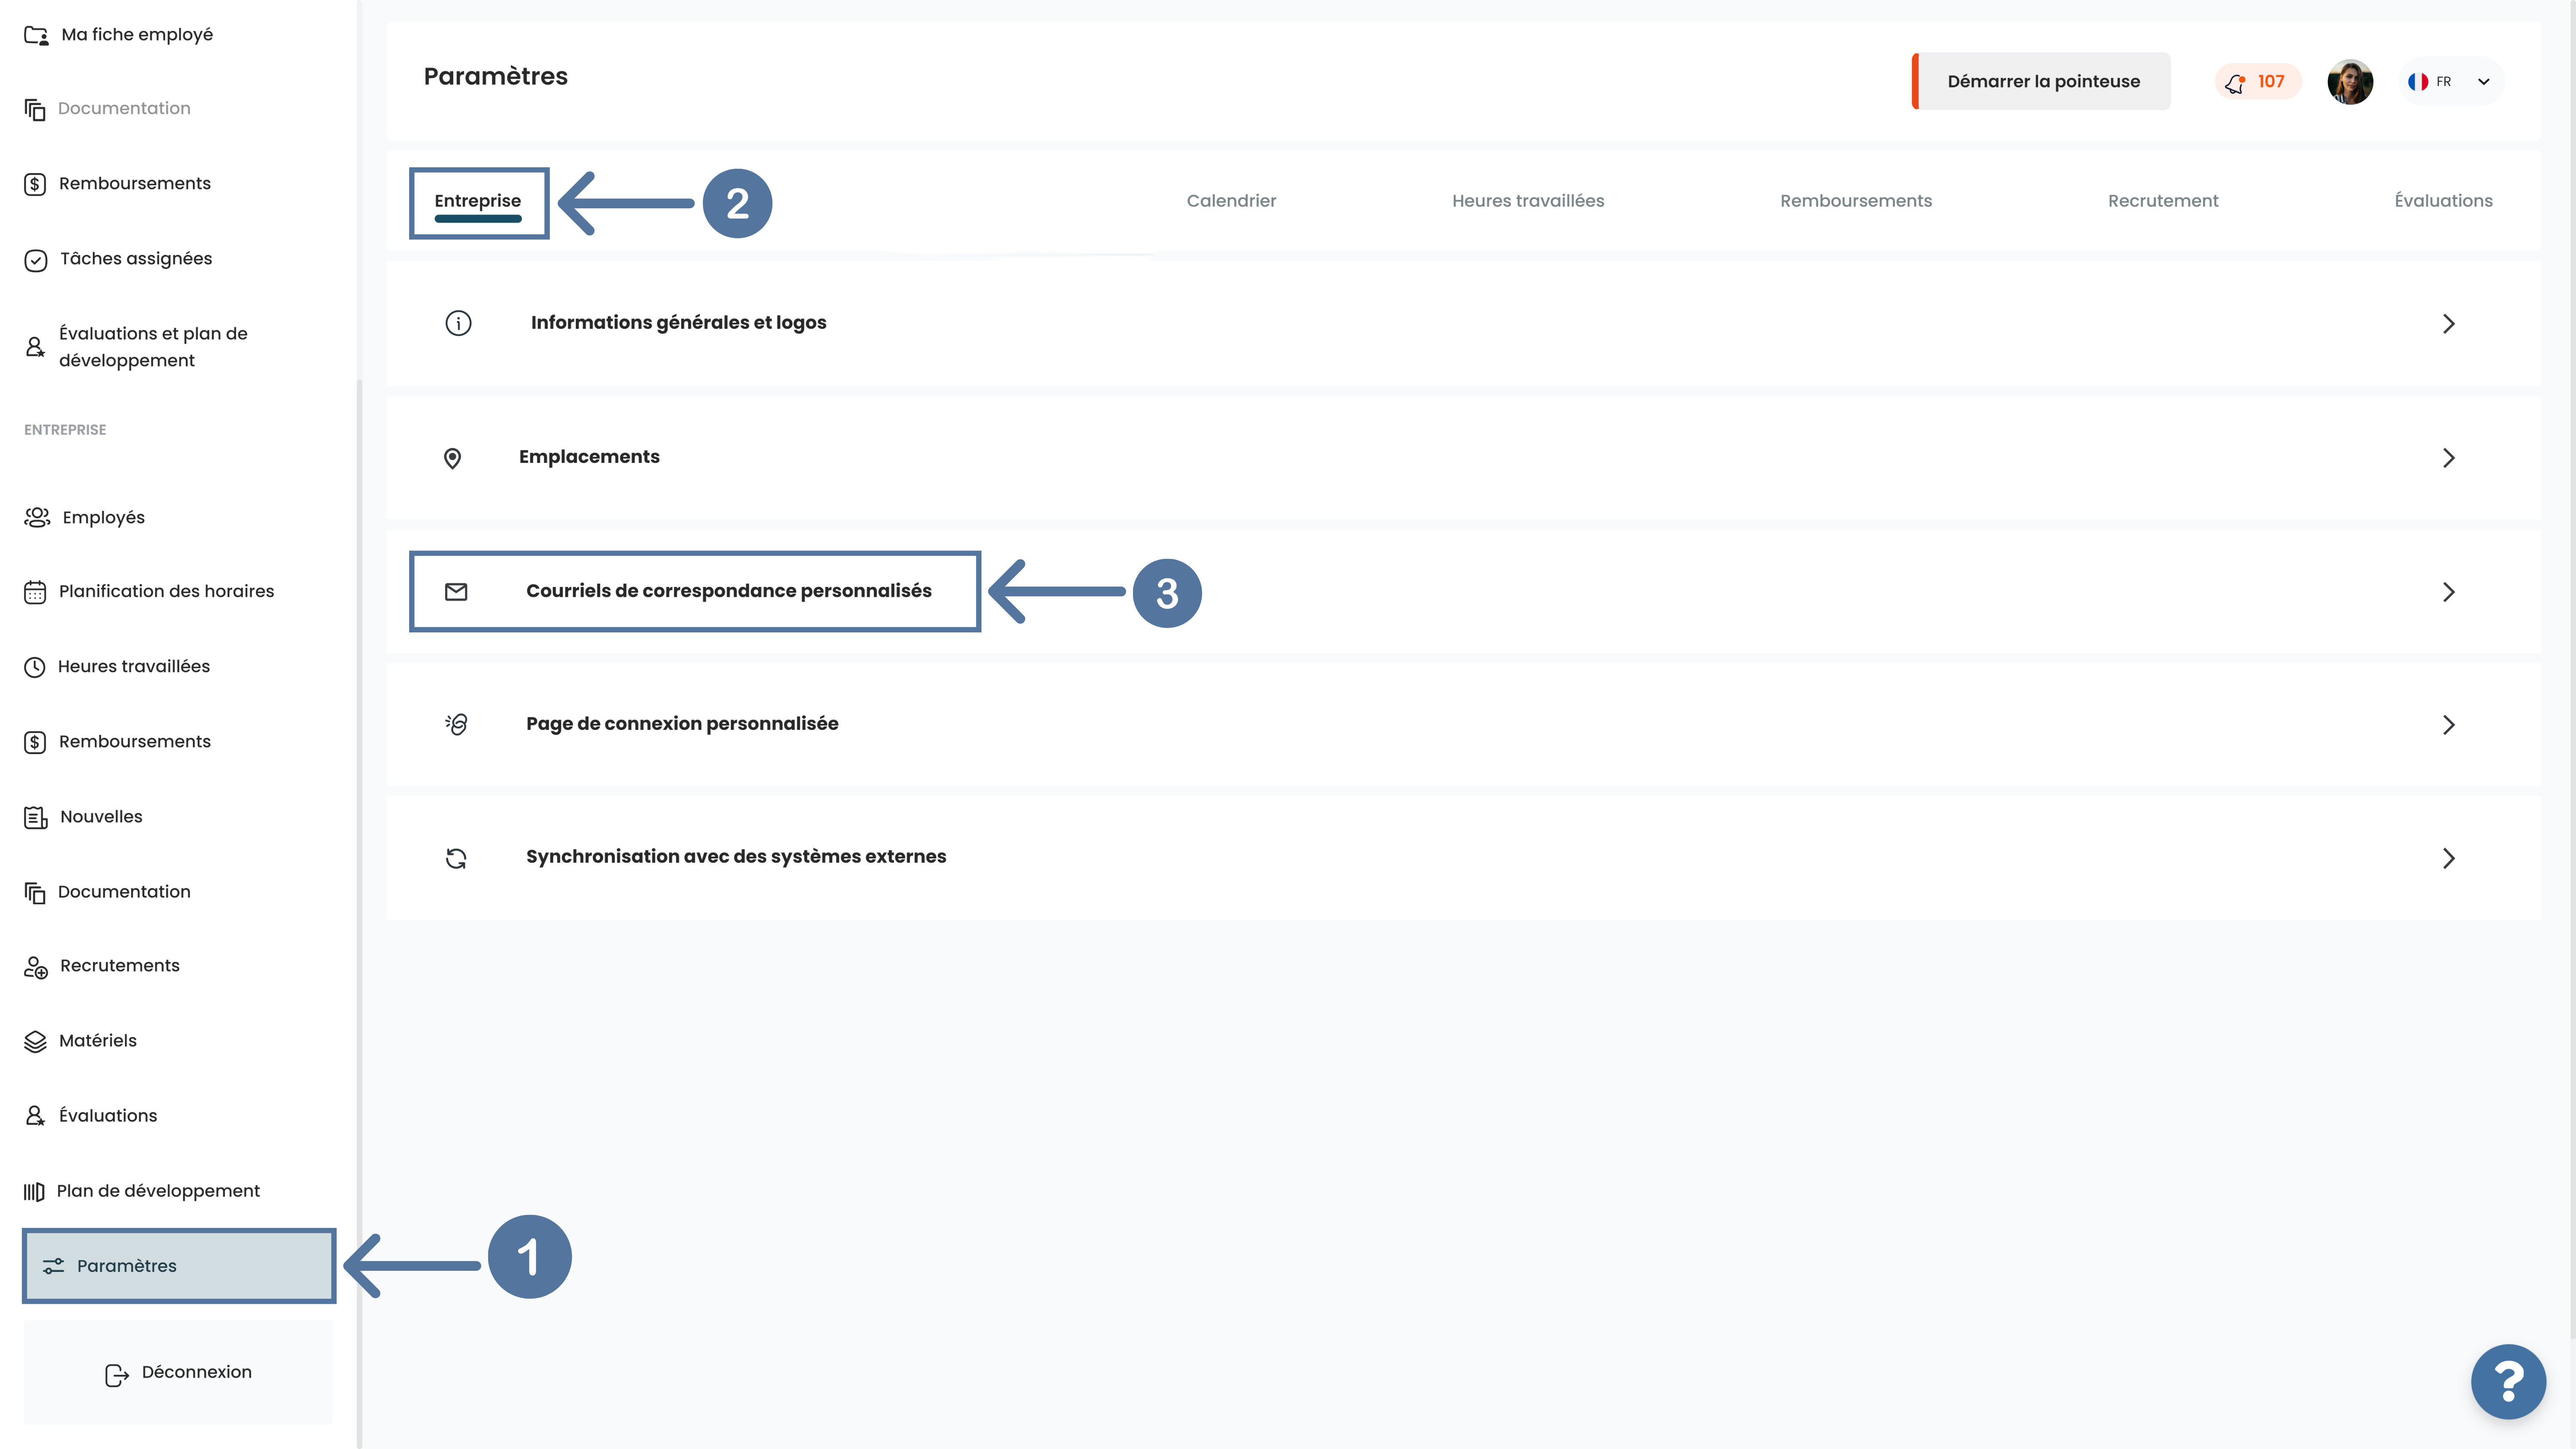This screenshot has width=2576, height=1449.
Task: Click the envelope icon for Courriels
Action: pos(456,592)
